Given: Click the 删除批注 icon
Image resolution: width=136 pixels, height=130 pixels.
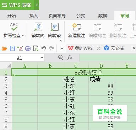Looking at the screenshot, I should tap(118, 27).
